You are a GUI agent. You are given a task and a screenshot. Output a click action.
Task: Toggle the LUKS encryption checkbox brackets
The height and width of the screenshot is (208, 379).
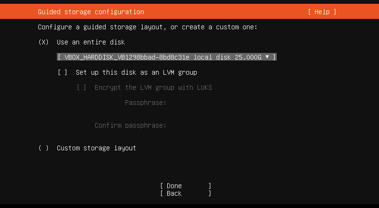click(x=81, y=87)
